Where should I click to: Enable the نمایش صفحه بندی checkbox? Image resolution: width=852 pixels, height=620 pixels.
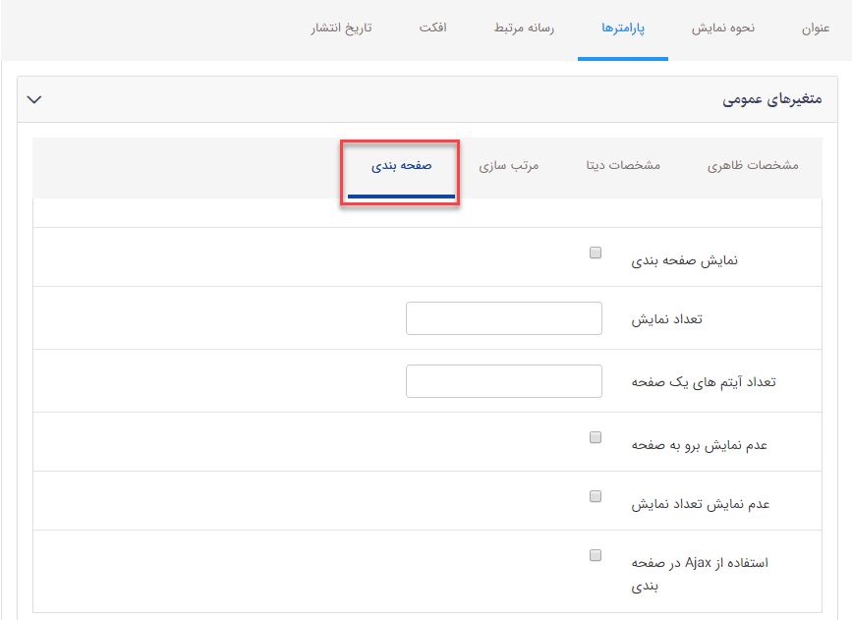pos(595,252)
